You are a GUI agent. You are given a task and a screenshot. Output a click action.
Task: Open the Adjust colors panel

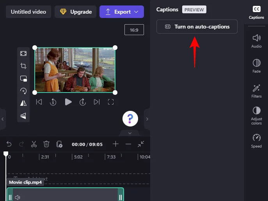(256, 116)
